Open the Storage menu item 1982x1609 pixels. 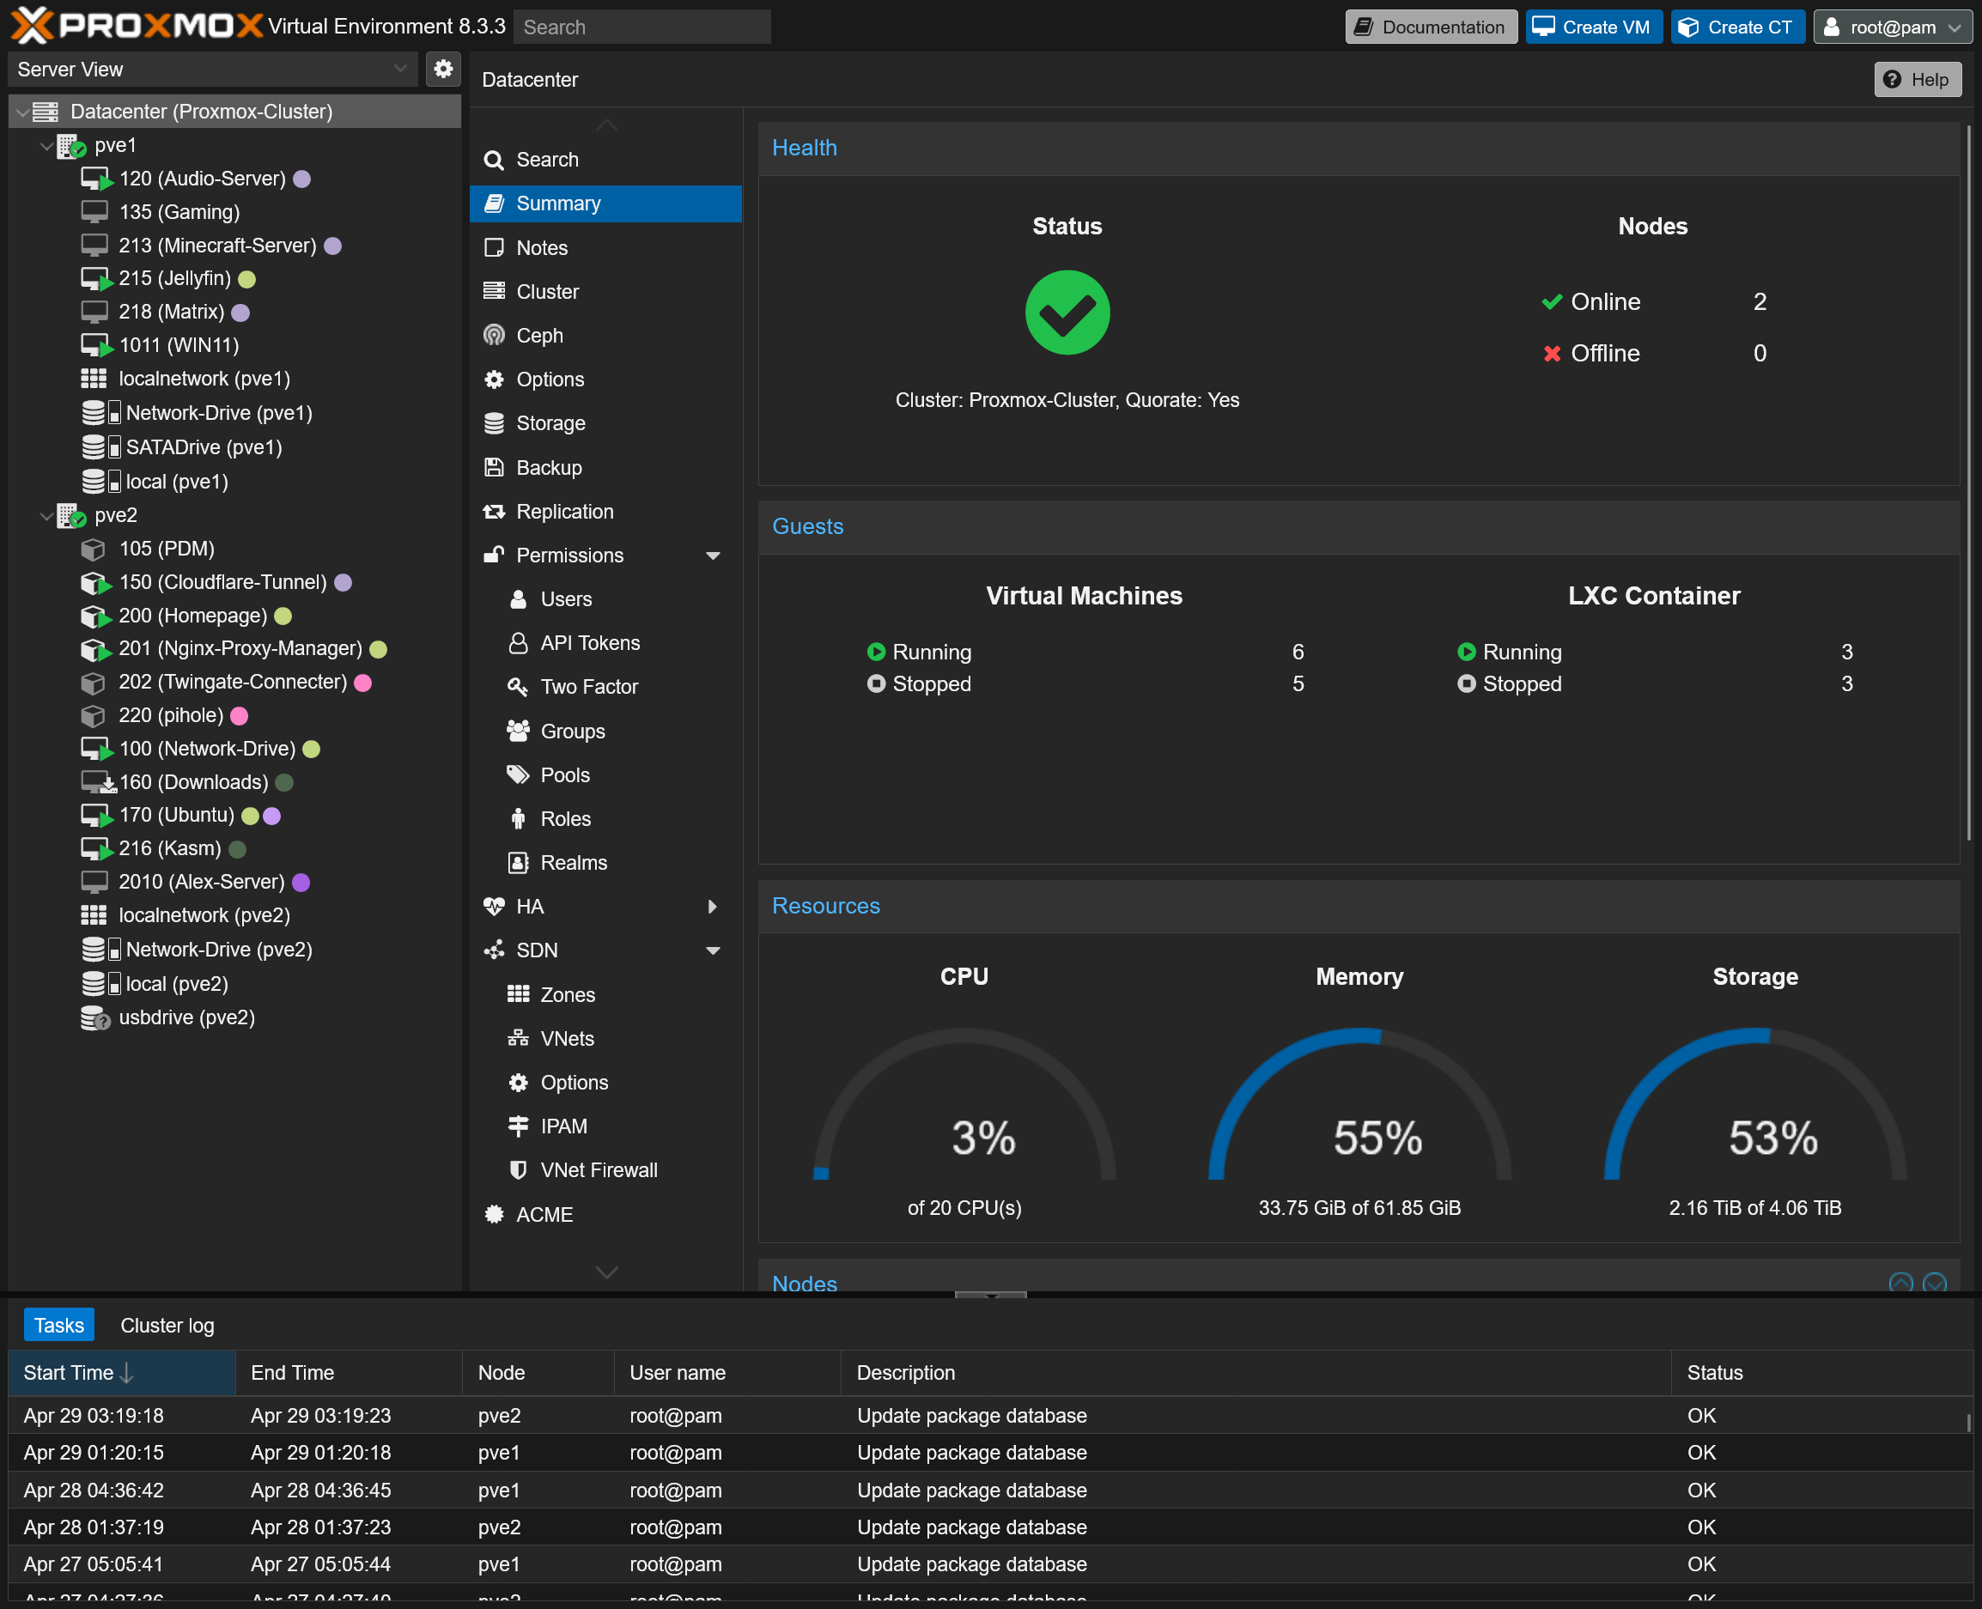(605, 423)
